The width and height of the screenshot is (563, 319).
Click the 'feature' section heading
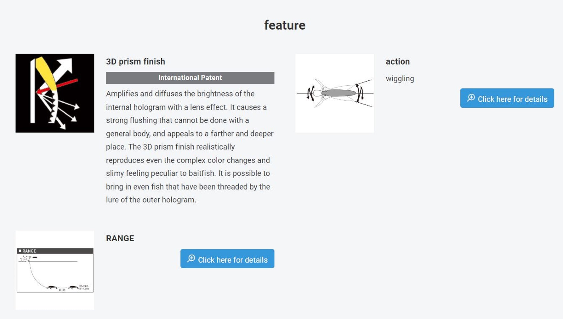(285, 25)
